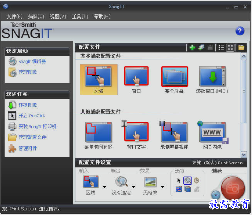The height and width of the screenshot is (215, 252).
Task: Click the OneClick cursor icon
Action: [x=12, y=116]
